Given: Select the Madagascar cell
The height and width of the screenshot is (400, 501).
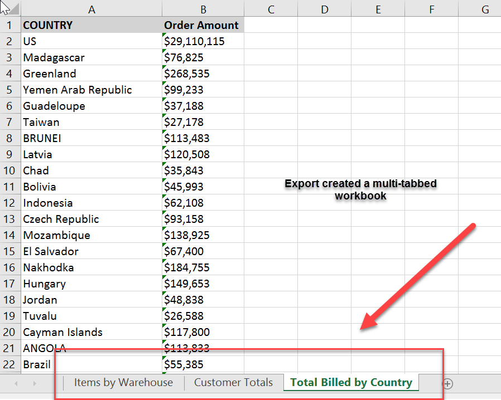Looking at the screenshot, I should (91, 57).
